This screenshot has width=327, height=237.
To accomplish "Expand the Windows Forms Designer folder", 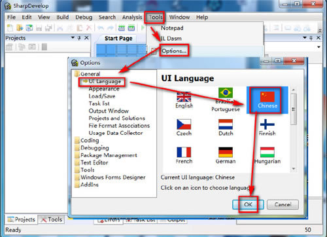I will [x=77, y=177].
